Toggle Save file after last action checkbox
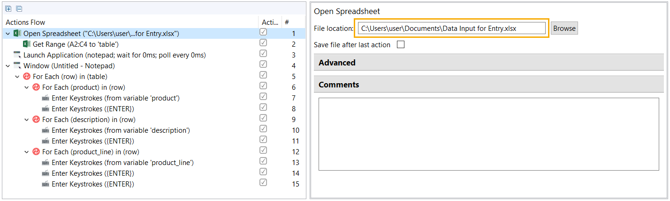This screenshot has height=201, width=670. point(401,45)
